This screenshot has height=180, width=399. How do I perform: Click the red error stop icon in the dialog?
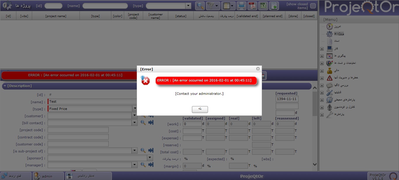[145, 80]
